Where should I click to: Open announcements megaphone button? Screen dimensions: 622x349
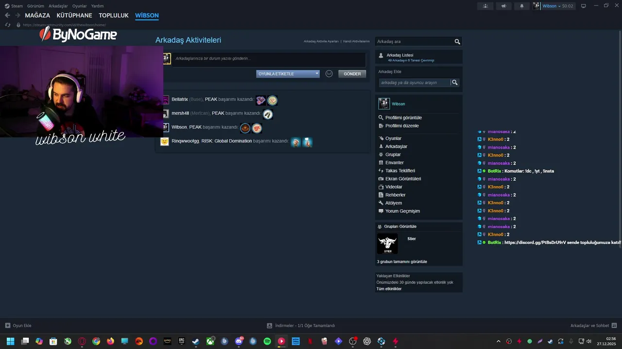tap(503, 6)
